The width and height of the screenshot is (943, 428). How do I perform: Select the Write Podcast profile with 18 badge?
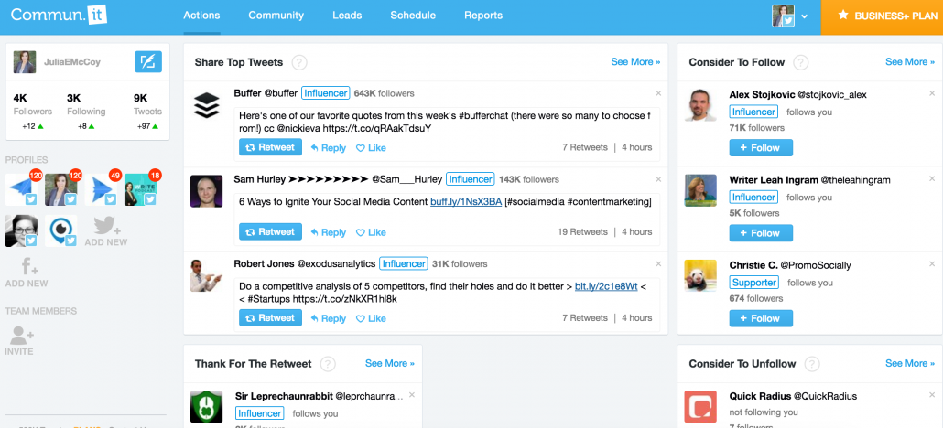click(x=140, y=190)
